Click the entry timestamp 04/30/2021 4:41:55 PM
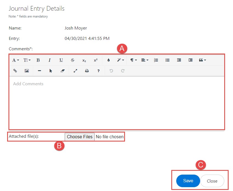This screenshot has width=233, height=191. (x=87, y=39)
